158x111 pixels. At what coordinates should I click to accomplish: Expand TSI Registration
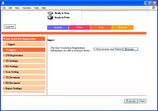[24, 55]
